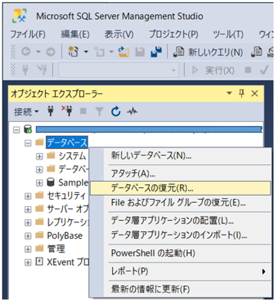Screen dimensions: 276x302
Task: Expand the サーバー オブジェクト folder
Action: pyautogui.click(x=28, y=209)
